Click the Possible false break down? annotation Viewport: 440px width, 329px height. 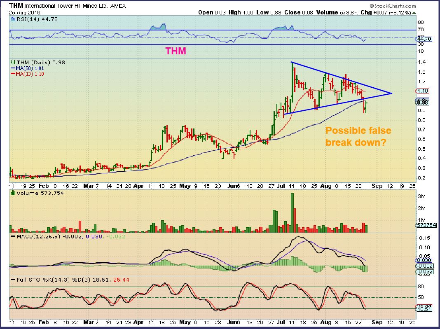pos(358,136)
